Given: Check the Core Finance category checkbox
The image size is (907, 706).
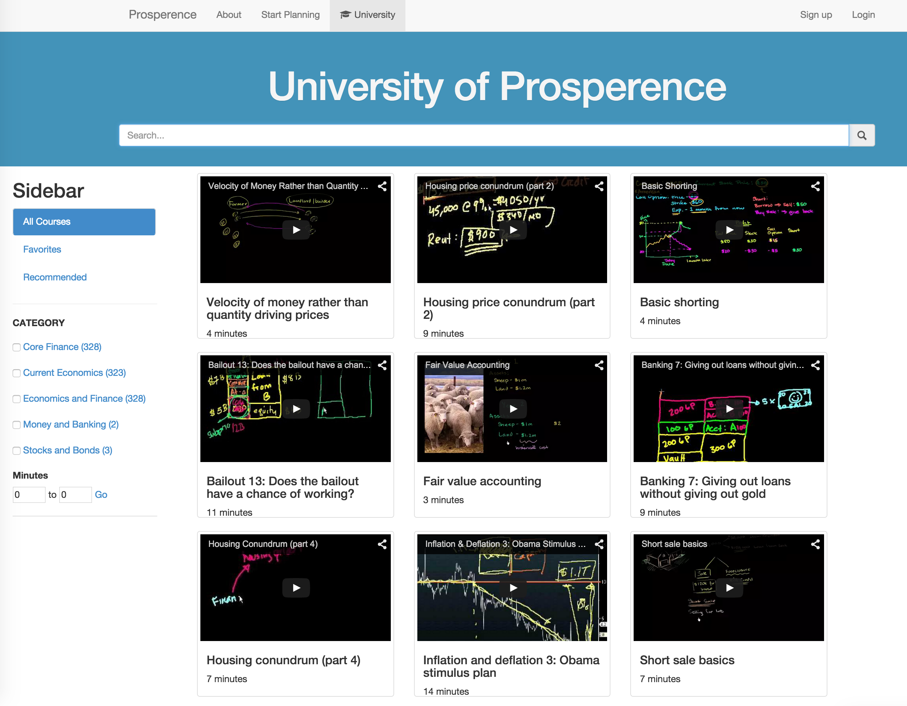Looking at the screenshot, I should [17, 348].
